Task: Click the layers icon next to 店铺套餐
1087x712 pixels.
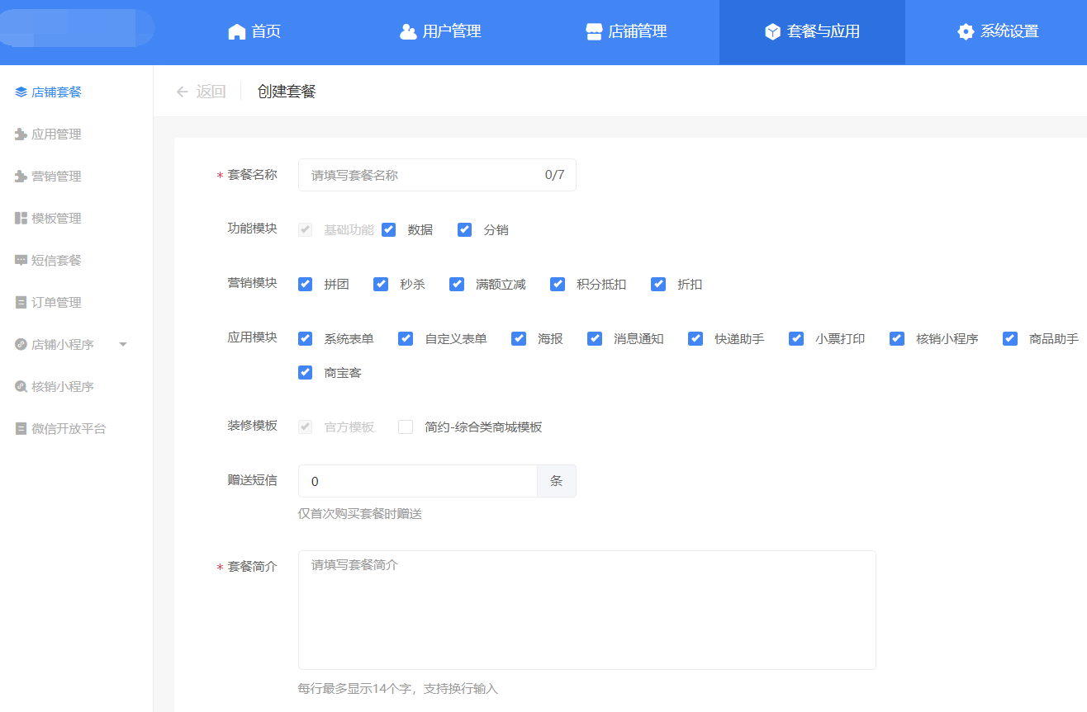Action: tap(21, 92)
